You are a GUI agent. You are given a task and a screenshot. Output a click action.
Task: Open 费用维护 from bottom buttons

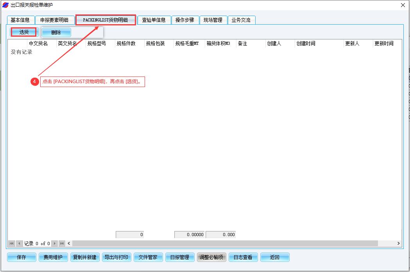(53, 257)
